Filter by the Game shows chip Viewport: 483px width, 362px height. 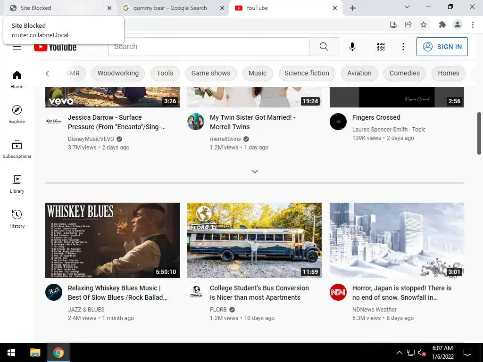pyautogui.click(x=211, y=73)
